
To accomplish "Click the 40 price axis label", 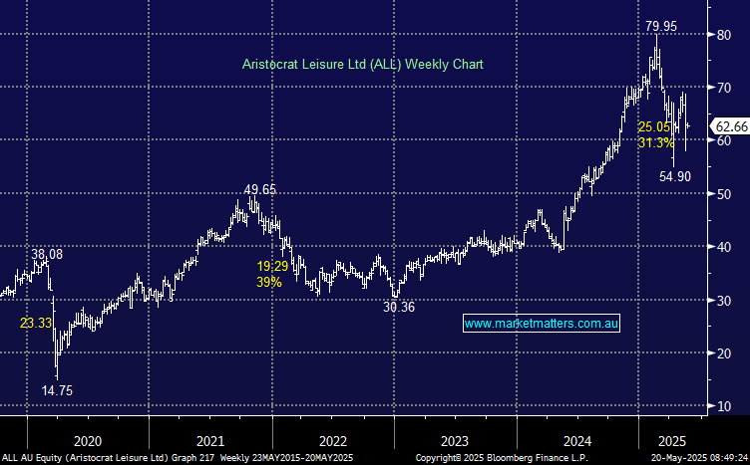I will pyautogui.click(x=724, y=247).
